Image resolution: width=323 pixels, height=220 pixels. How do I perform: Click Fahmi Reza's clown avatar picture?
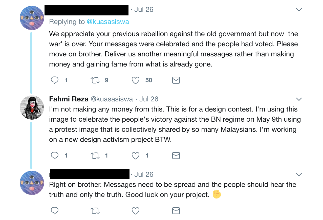pos(32,107)
